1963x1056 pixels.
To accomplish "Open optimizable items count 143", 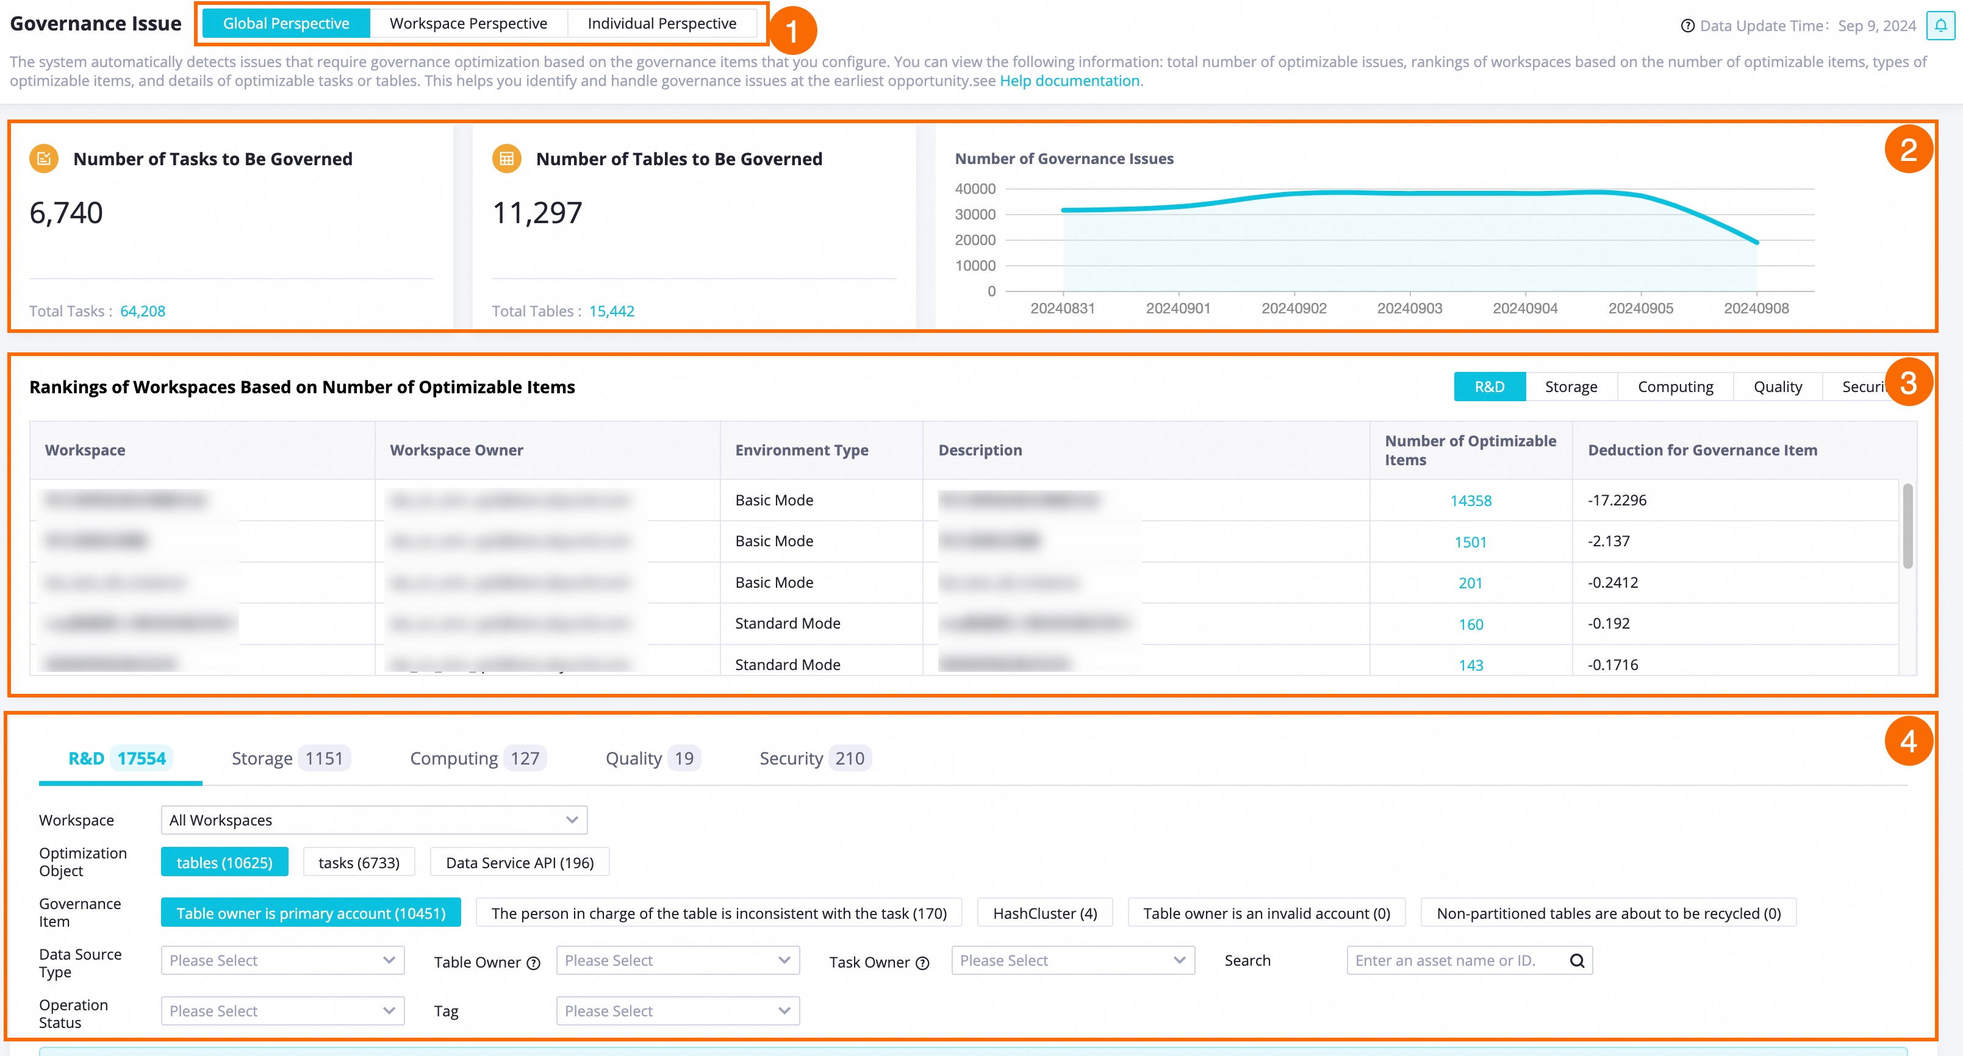I will [1470, 665].
